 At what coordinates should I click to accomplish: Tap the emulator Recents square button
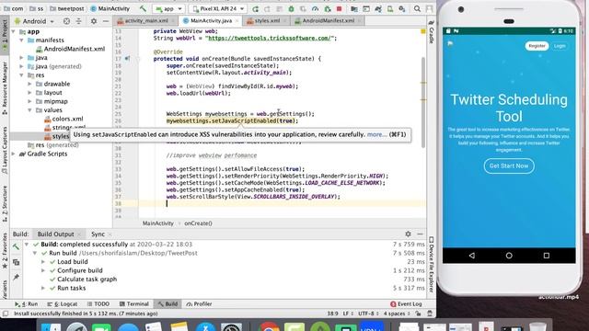(546, 256)
